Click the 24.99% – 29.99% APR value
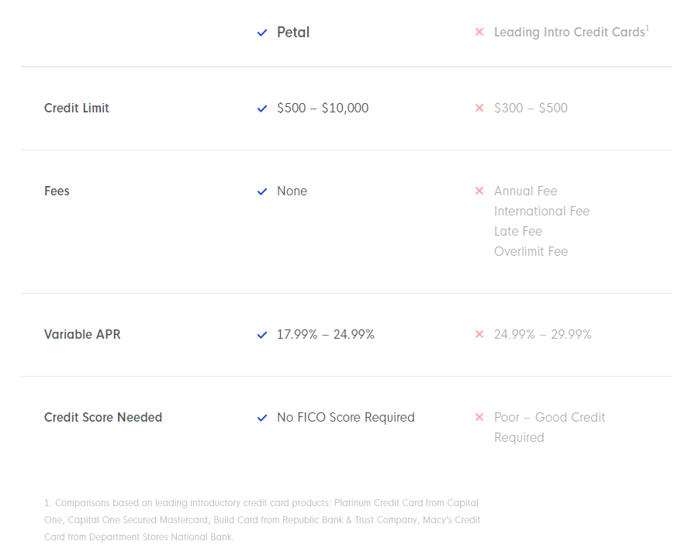685x548 pixels. click(x=542, y=334)
